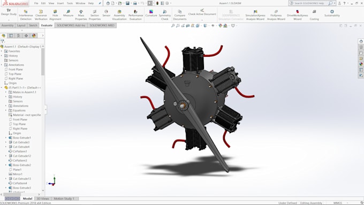Screen dimensions: 364x205
Task: Click the Design Study button
Action: [x=9, y=12]
